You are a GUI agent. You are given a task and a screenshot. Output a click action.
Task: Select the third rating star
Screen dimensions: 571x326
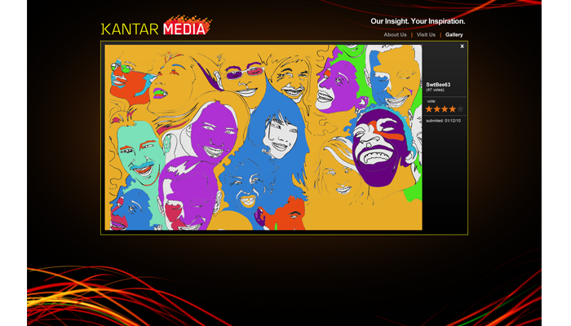click(445, 109)
